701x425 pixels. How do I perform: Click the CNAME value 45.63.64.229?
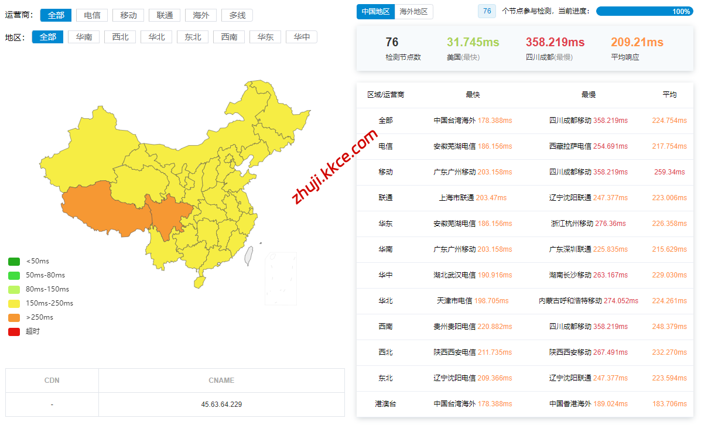[221, 405]
